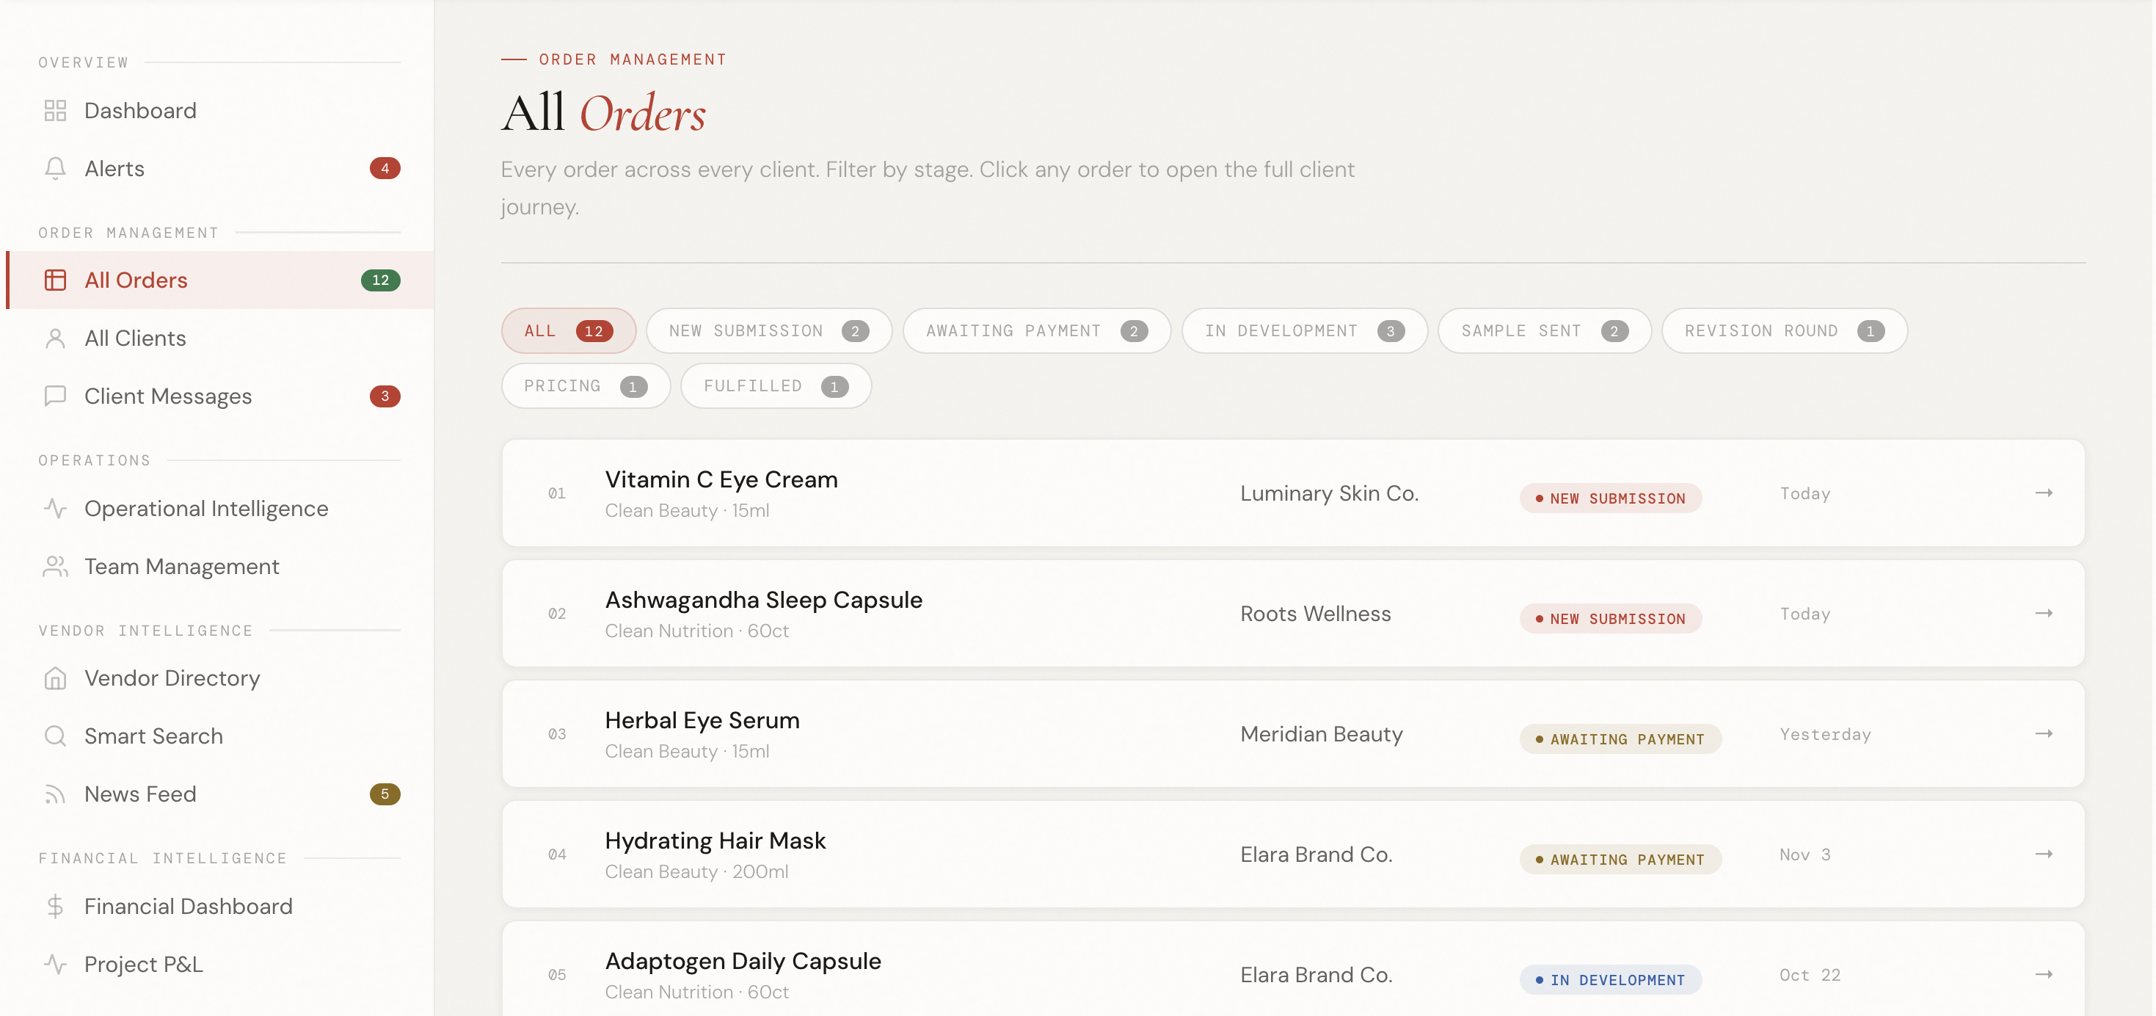Open Vitamin C Eye Cream order

(x=1293, y=493)
